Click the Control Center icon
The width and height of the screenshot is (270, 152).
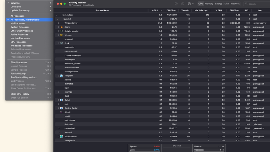pyautogui.click(x=62, y=108)
